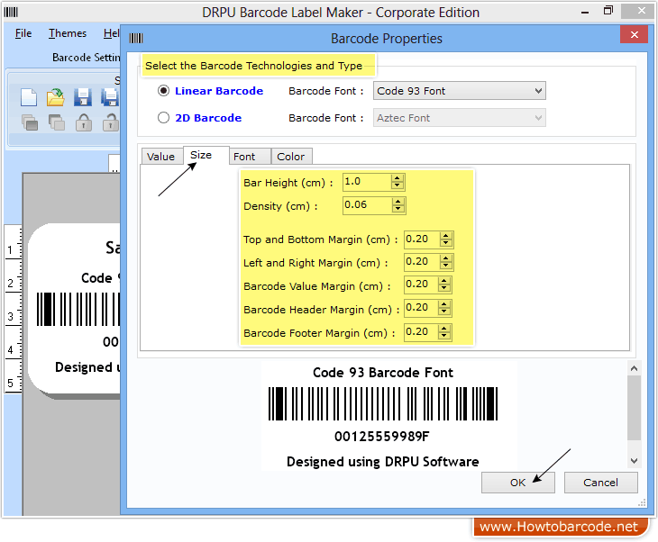Open the Code 93 Font dropdown
This screenshot has width=658, height=542.
point(459,91)
